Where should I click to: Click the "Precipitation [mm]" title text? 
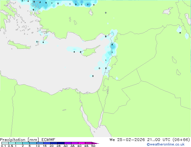click(20, 140)
